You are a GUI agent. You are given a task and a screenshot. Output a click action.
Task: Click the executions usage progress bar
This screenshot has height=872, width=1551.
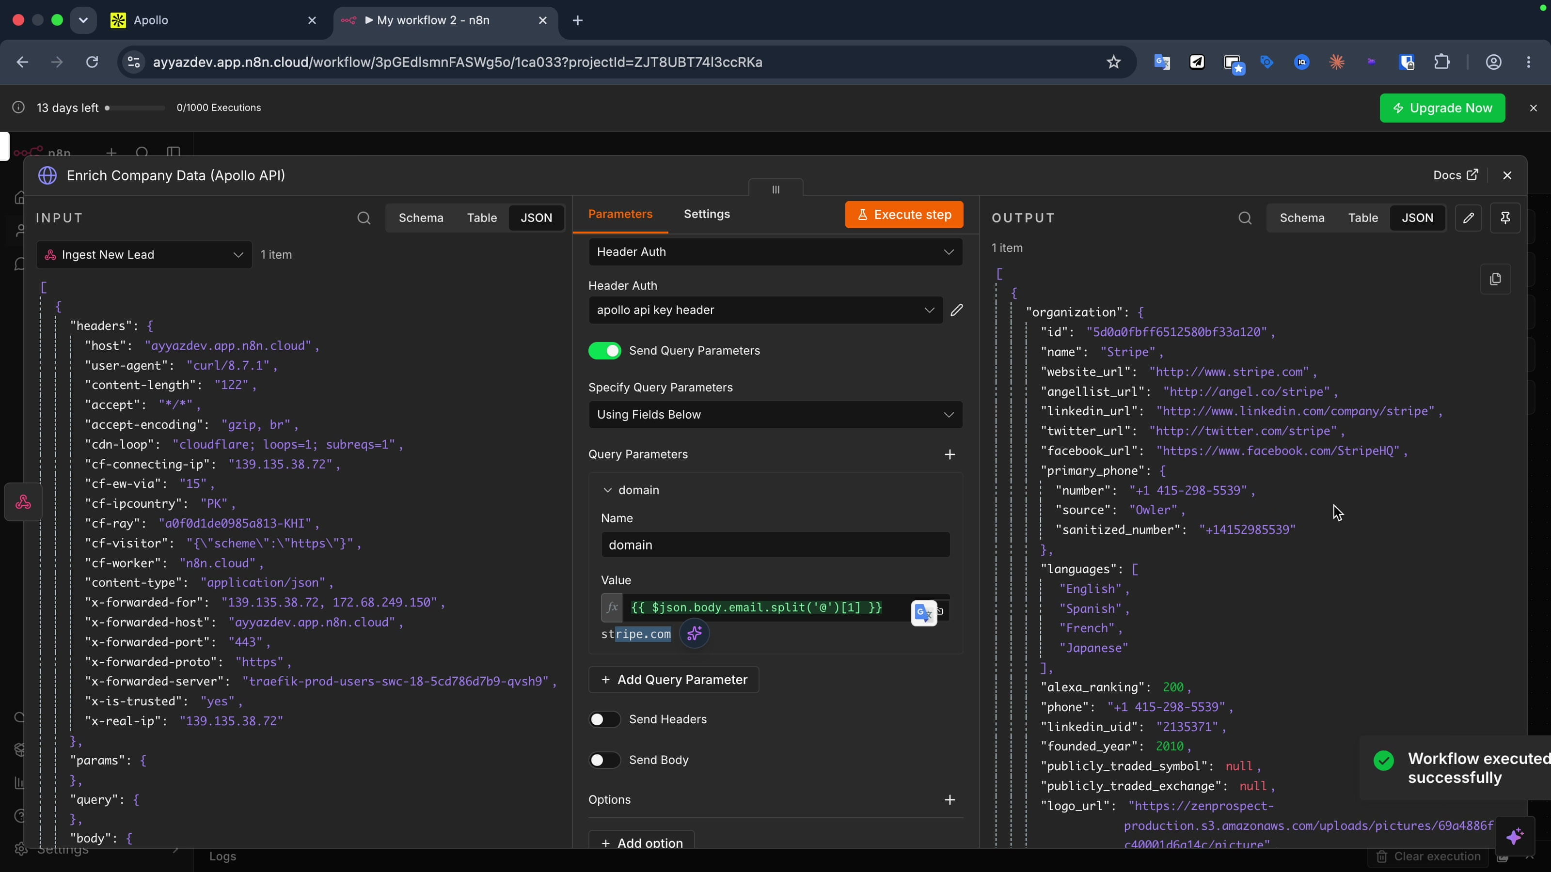(x=134, y=109)
